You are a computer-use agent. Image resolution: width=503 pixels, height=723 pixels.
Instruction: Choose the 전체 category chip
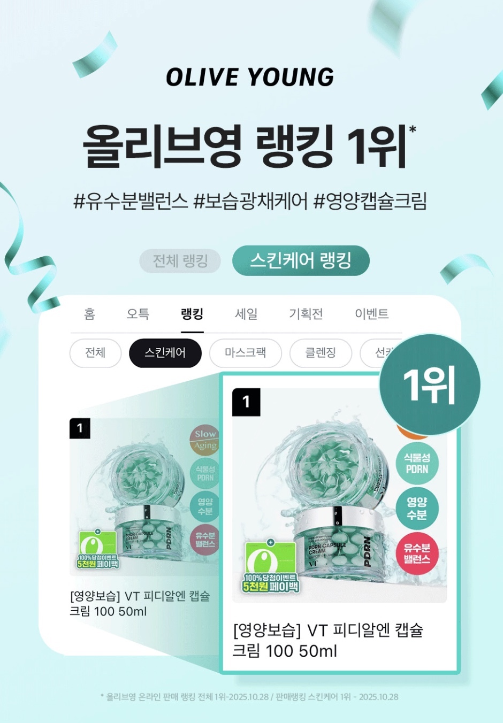pyautogui.click(x=95, y=353)
